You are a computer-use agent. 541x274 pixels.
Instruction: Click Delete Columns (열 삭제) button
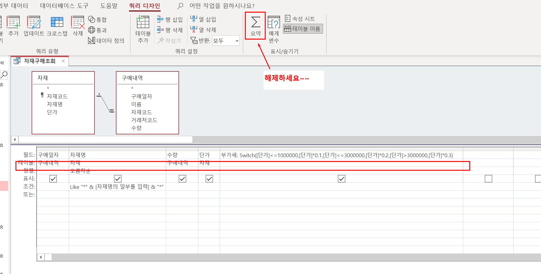tap(203, 30)
